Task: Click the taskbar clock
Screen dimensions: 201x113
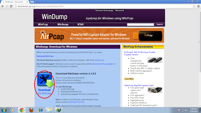Action: [193, 110]
